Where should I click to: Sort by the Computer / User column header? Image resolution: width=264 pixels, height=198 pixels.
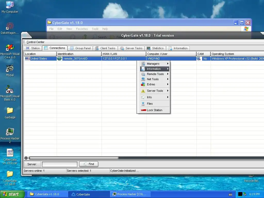(x=171, y=54)
